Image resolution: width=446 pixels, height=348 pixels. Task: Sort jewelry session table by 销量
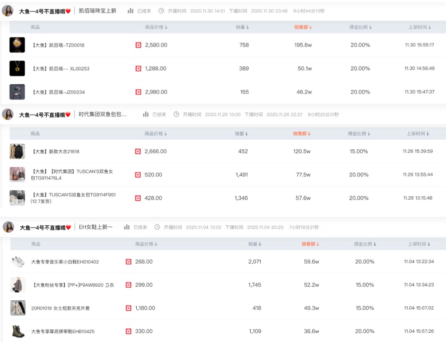click(242, 27)
